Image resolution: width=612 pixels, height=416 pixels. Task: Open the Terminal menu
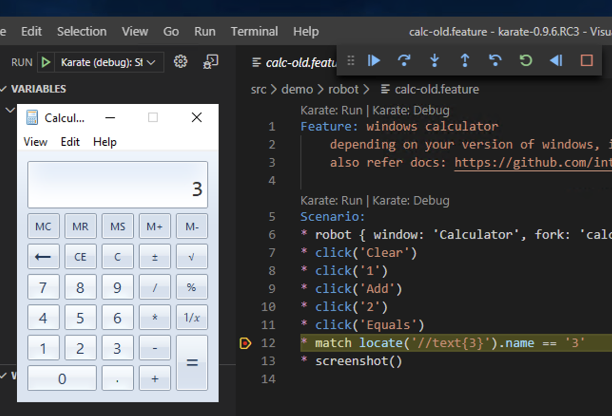pos(254,31)
